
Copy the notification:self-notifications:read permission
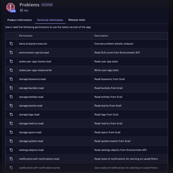(x=11, y=159)
